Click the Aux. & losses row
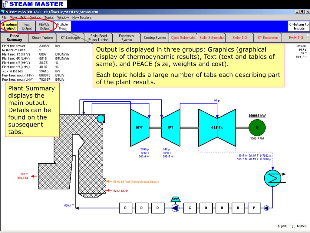This screenshot has height=233, width=310. [x=31, y=71]
